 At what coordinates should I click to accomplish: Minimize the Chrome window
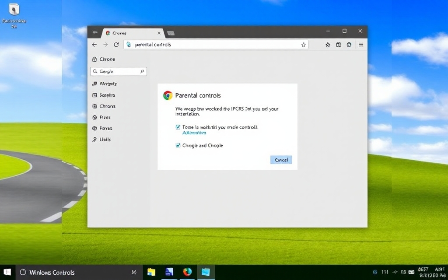pos(328,31)
